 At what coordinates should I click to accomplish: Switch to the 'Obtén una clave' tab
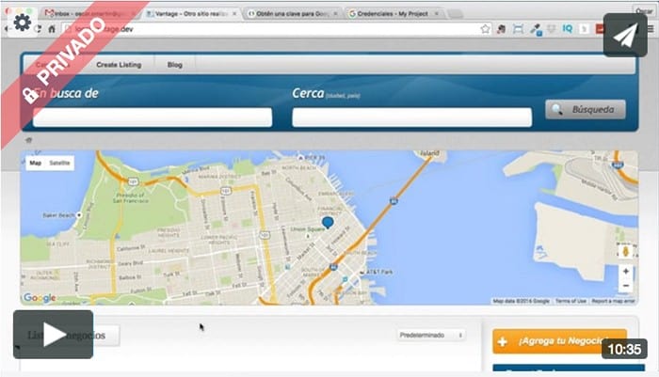(x=292, y=13)
